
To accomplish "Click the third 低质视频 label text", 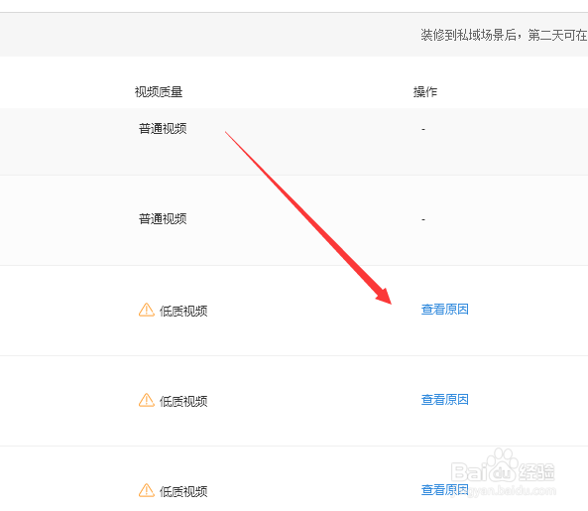I will (x=183, y=491).
